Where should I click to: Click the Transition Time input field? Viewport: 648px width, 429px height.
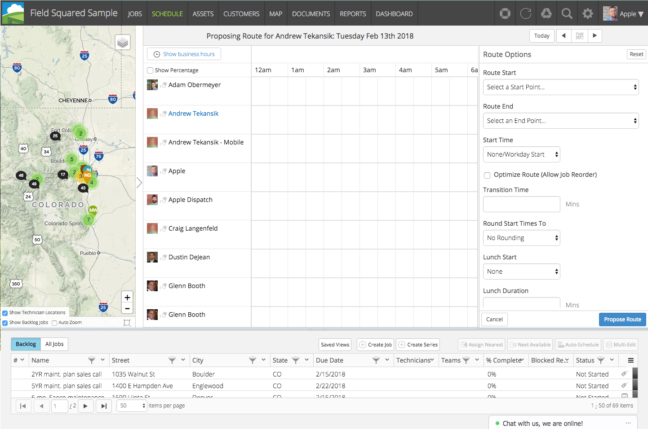point(522,204)
